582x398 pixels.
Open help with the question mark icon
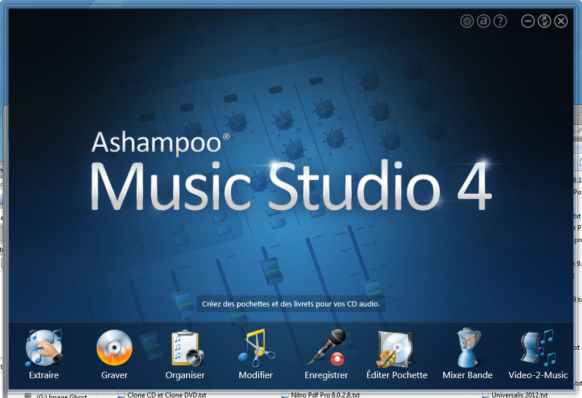[500, 21]
